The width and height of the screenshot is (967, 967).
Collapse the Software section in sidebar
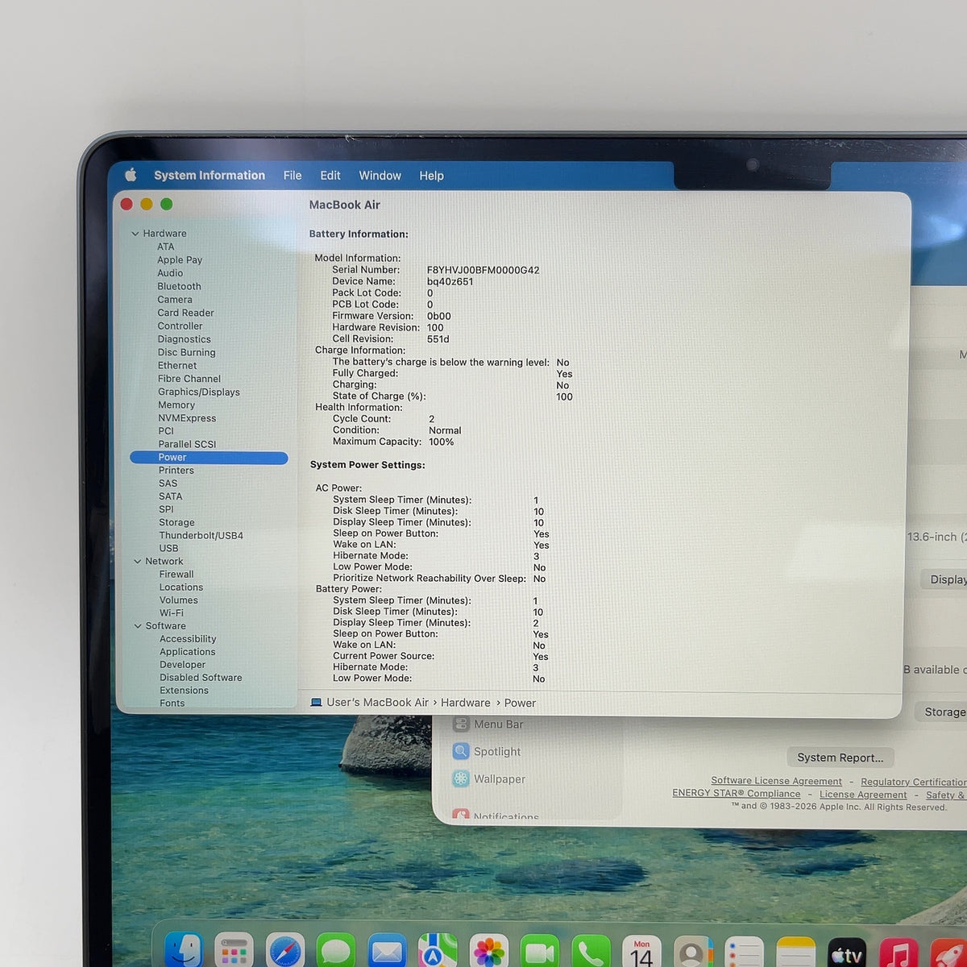pos(138,626)
